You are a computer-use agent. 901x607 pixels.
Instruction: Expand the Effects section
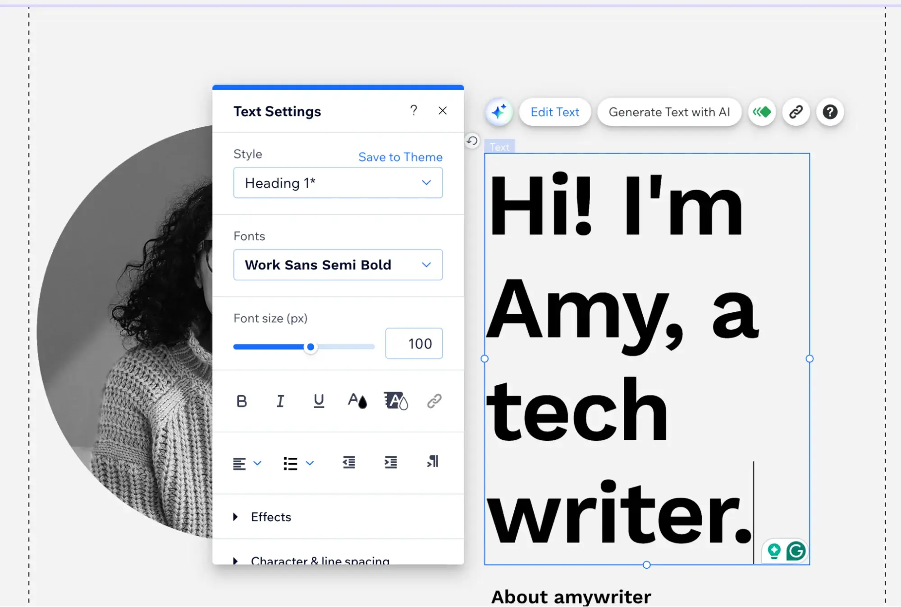(270, 517)
